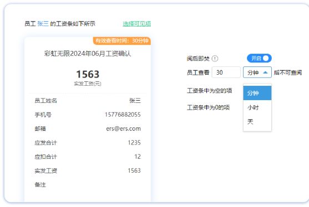Click the 应扣合计 row label

[45, 157]
